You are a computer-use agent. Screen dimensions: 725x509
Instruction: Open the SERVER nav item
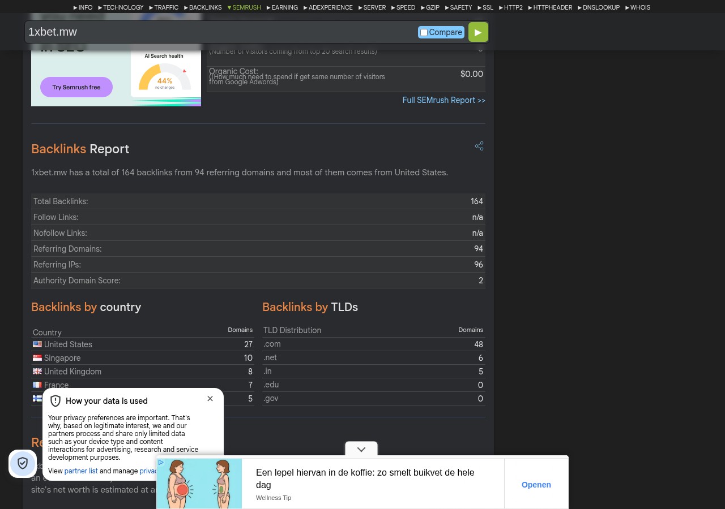tap(372, 8)
